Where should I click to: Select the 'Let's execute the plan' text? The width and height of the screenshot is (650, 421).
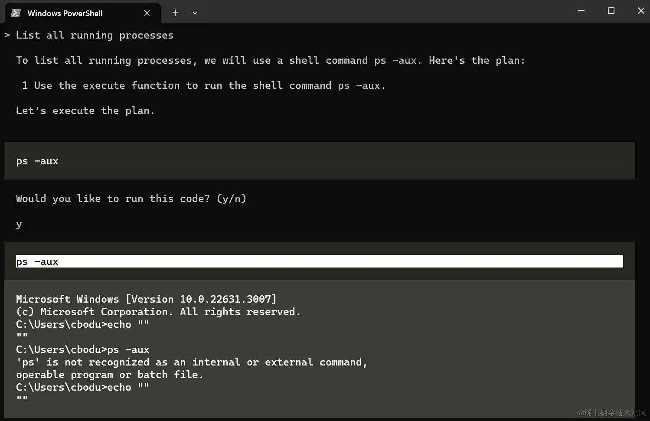point(85,111)
